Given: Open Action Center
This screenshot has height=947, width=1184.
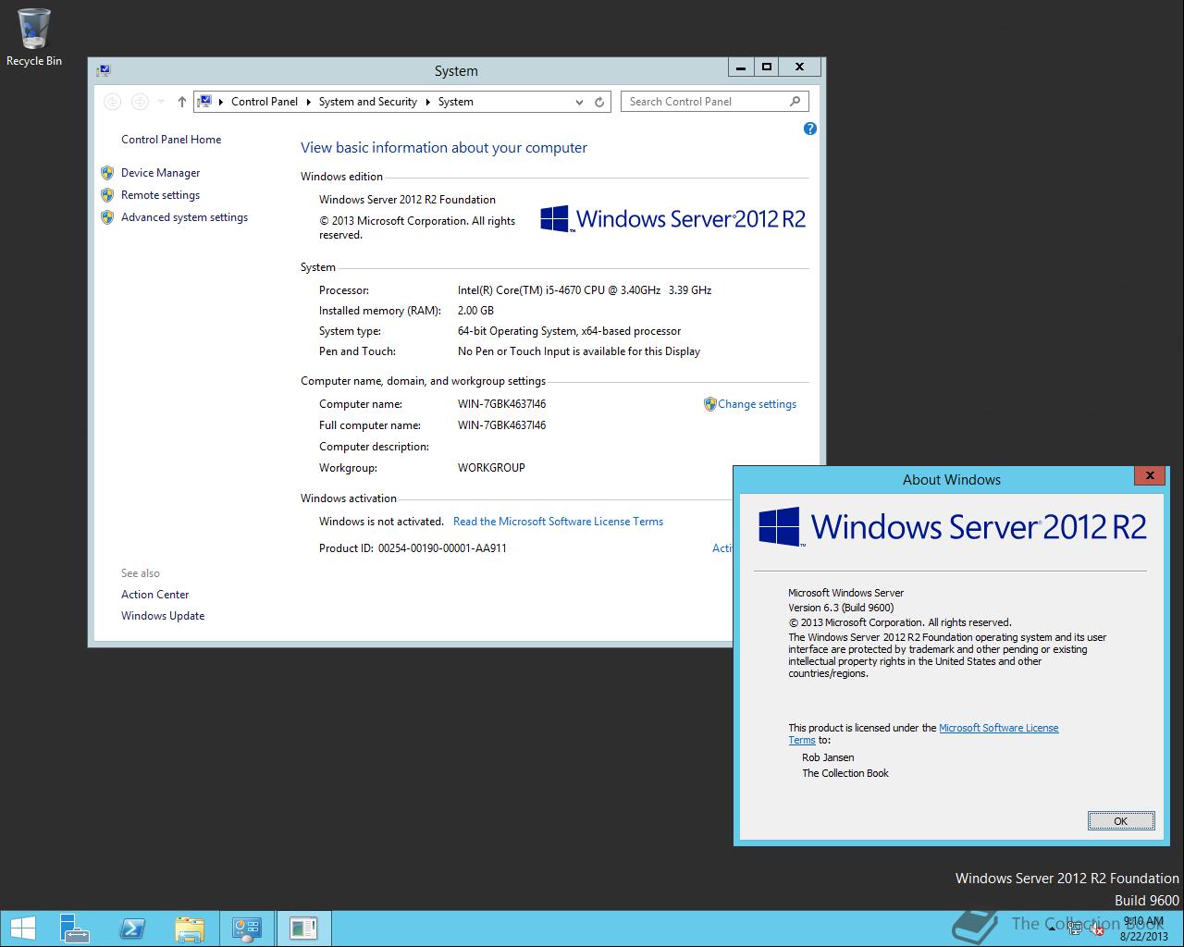Looking at the screenshot, I should point(154,595).
